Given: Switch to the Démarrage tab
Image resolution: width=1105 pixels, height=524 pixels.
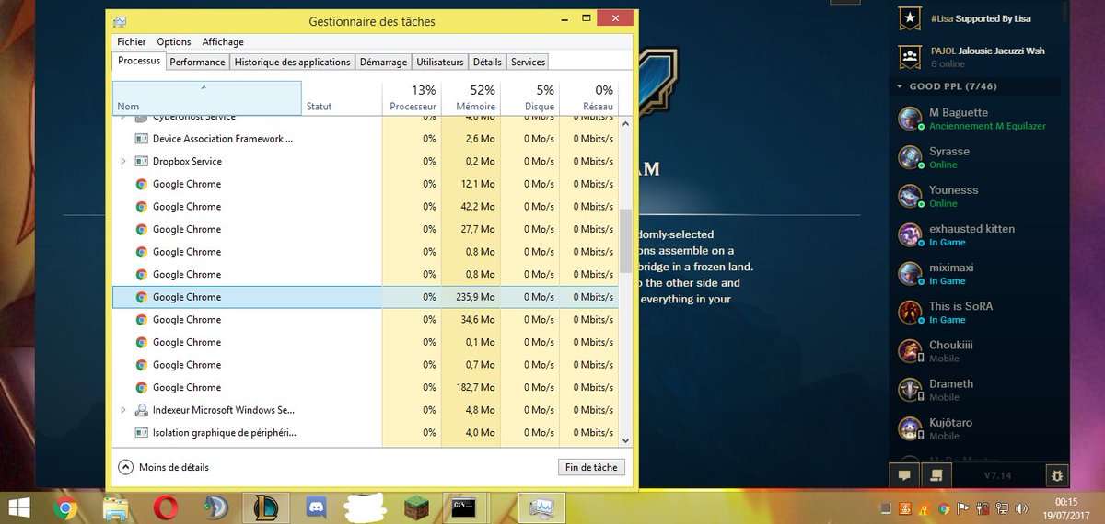Looking at the screenshot, I should pos(383,62).
